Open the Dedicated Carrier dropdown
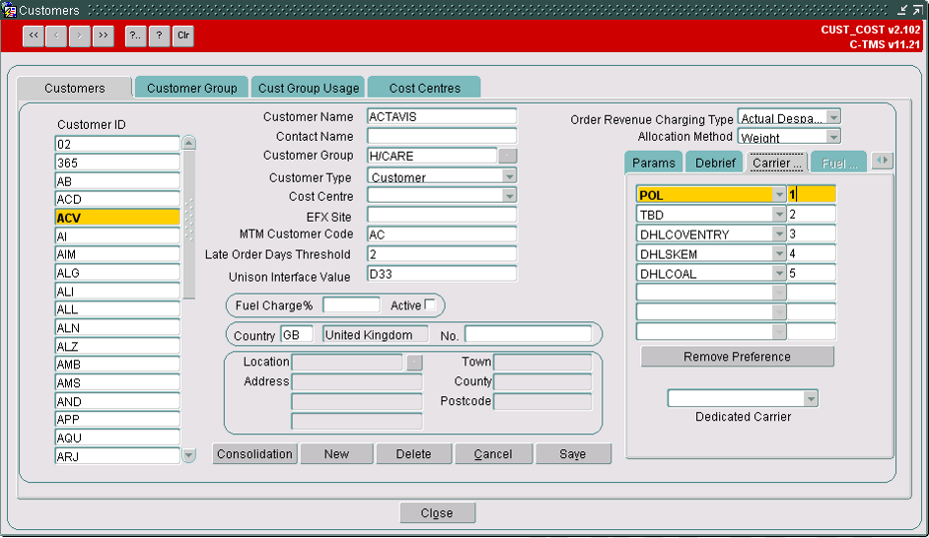 click(x=811, y=399)
